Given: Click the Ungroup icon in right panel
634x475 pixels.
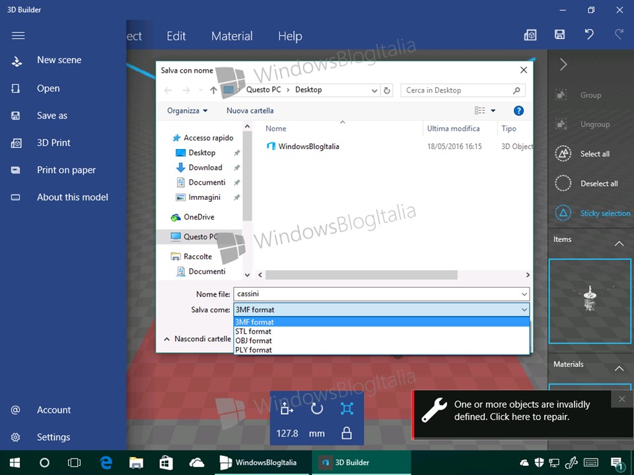Looking at the screenshot, I should pos(561,124).
